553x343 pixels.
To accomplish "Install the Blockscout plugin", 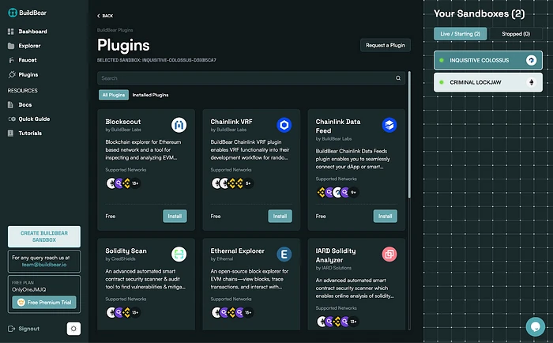I will (175, 216).
